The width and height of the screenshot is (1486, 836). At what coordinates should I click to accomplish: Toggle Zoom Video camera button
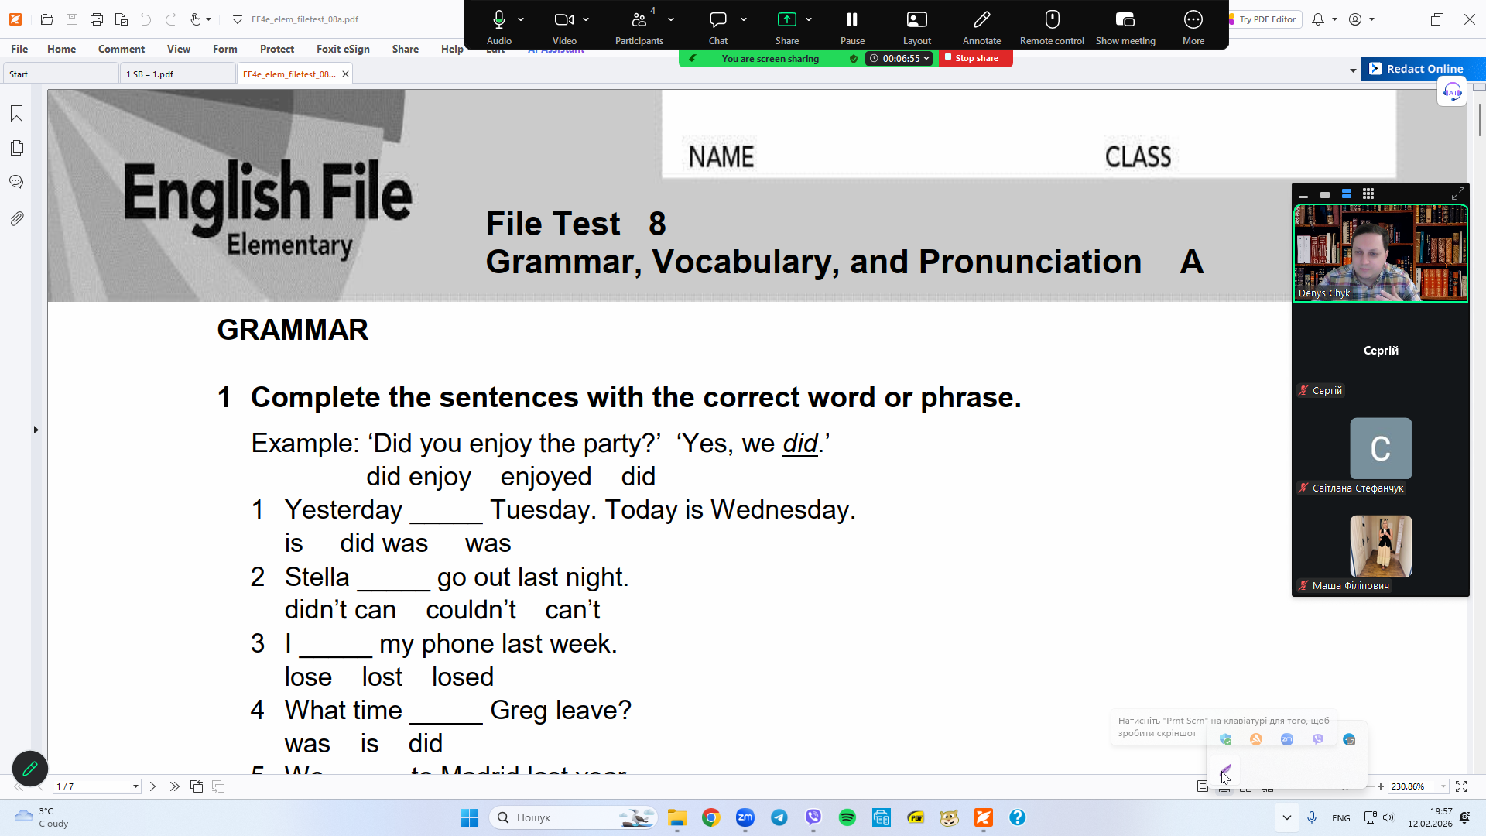pos(564,26)
